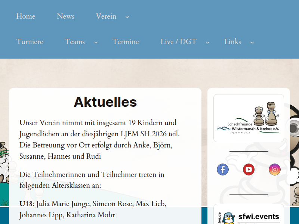Screen dimensions: 299x224
Task: Click the Live / DGT menu item
Action: [x=178, y=42]
